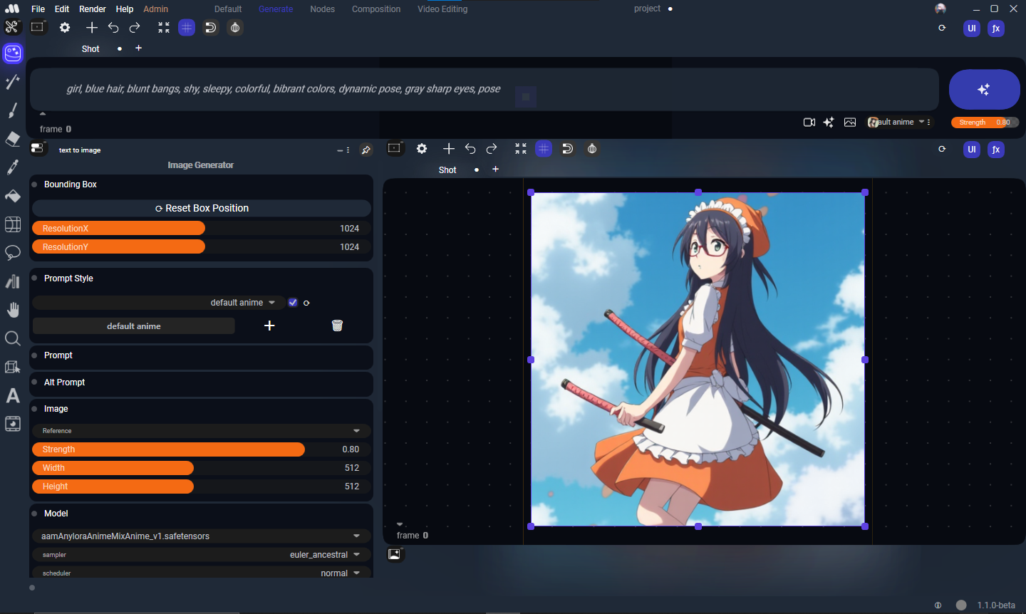
Task: Click Reset Box Position button
Action: (x=202, y=209)
